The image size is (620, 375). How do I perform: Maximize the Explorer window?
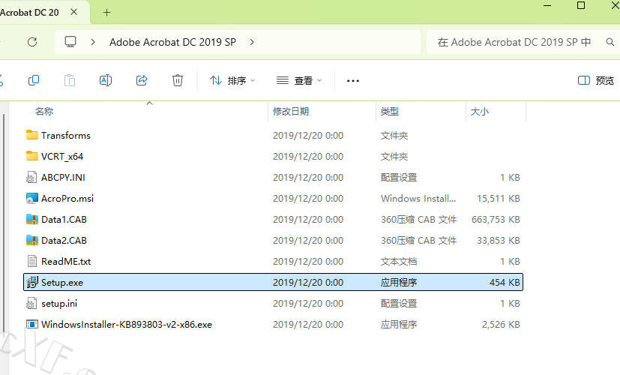tap(581, 5)
